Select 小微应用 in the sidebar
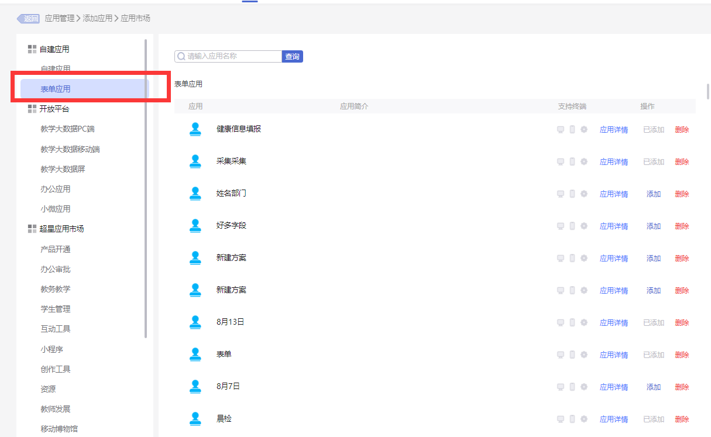The height and width of the screenshot is (437, 711). click(x=56, y=209)
